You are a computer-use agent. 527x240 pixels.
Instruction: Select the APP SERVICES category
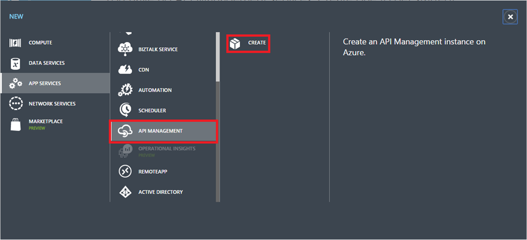pos(45,83)
